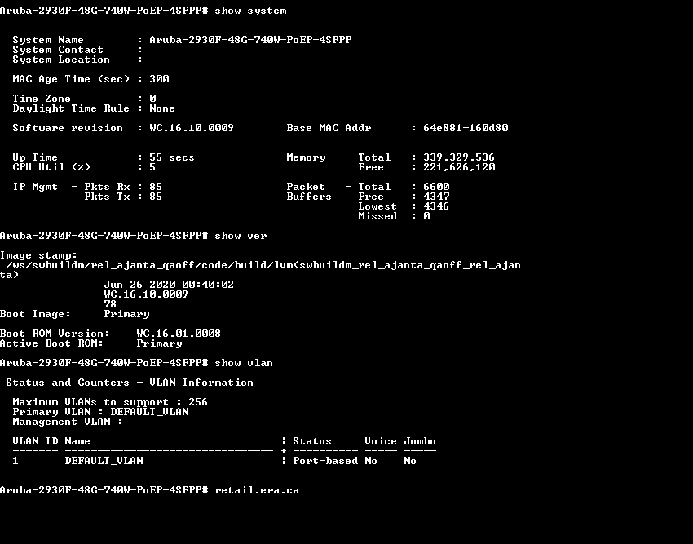Viewport: 693px width, 544px height.
Task: Click the Missed buffers label
Action: [x=377, y=216]
